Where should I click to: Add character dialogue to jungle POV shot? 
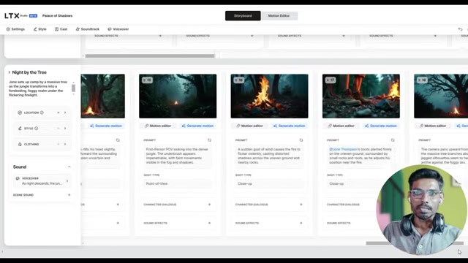(x=210, y=205)
